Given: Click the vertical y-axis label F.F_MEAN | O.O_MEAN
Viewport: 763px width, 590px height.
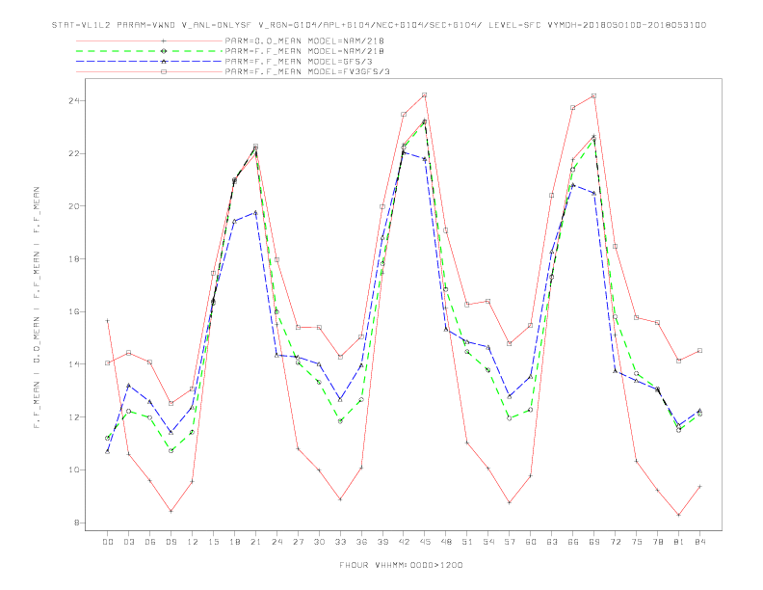Looking at the screenshot, I should tap(37, 308).
